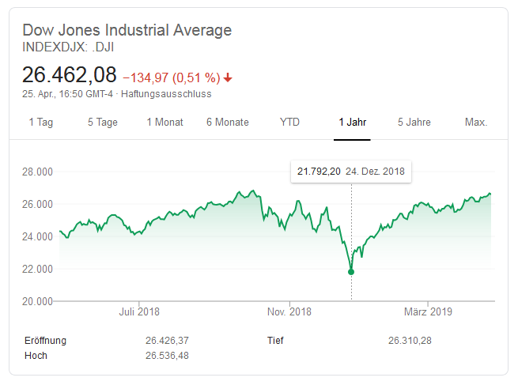Open the 1 Monat chart view
Screen dimensions: 518x385
164,123
